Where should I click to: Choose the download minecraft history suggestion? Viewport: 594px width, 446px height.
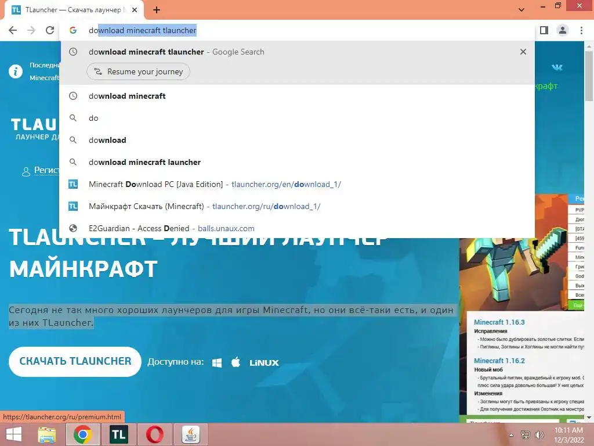coord(298,96)
